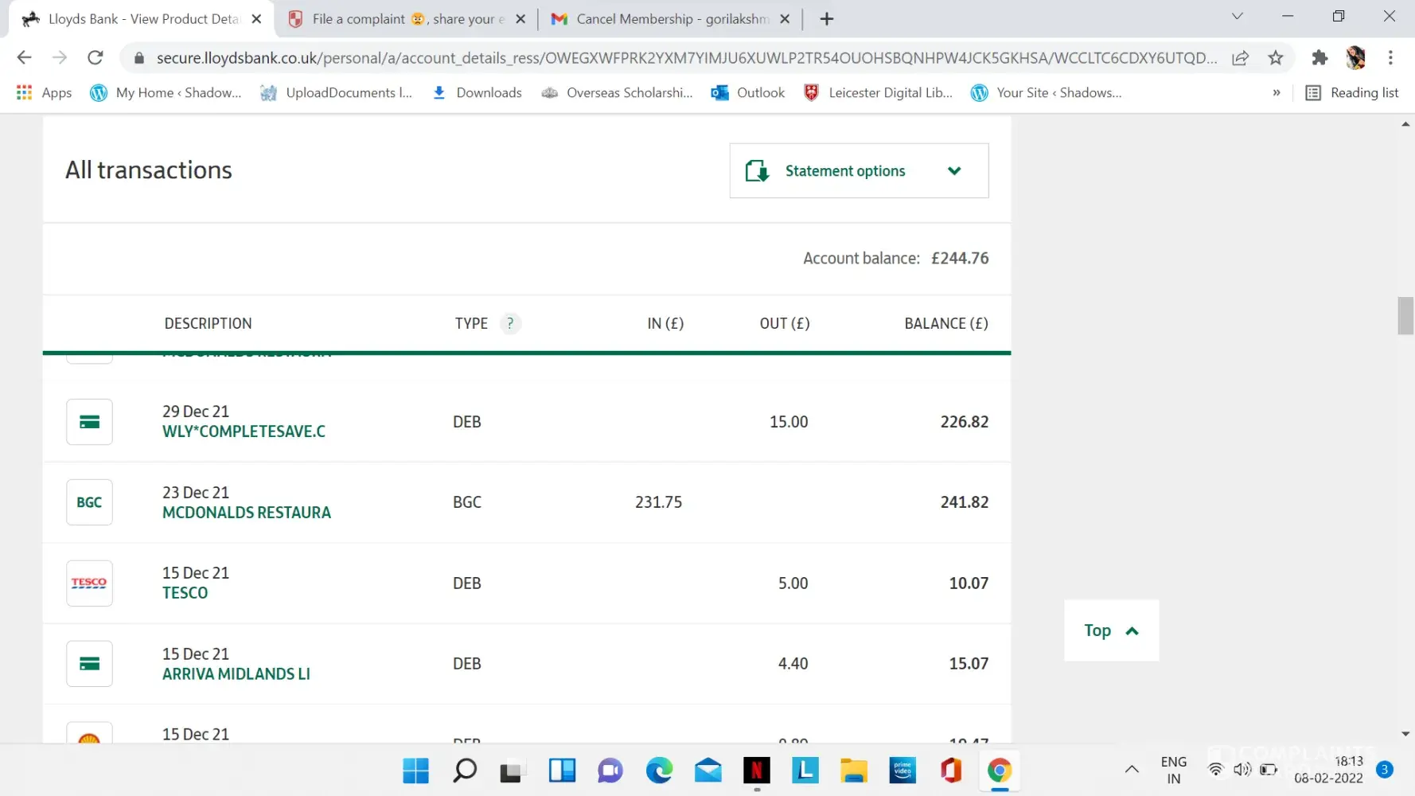This screenshot has width=1415, height=796.
Task: Go back to the previous page
Action: [24, 57]
